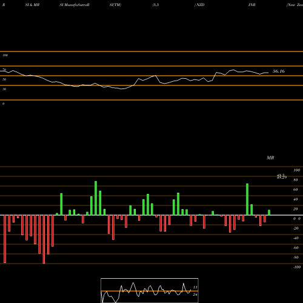Click the SI MunafaSutraR header text

(75, 5)
